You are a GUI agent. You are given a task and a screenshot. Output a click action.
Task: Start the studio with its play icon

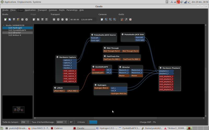coord(22,19)
